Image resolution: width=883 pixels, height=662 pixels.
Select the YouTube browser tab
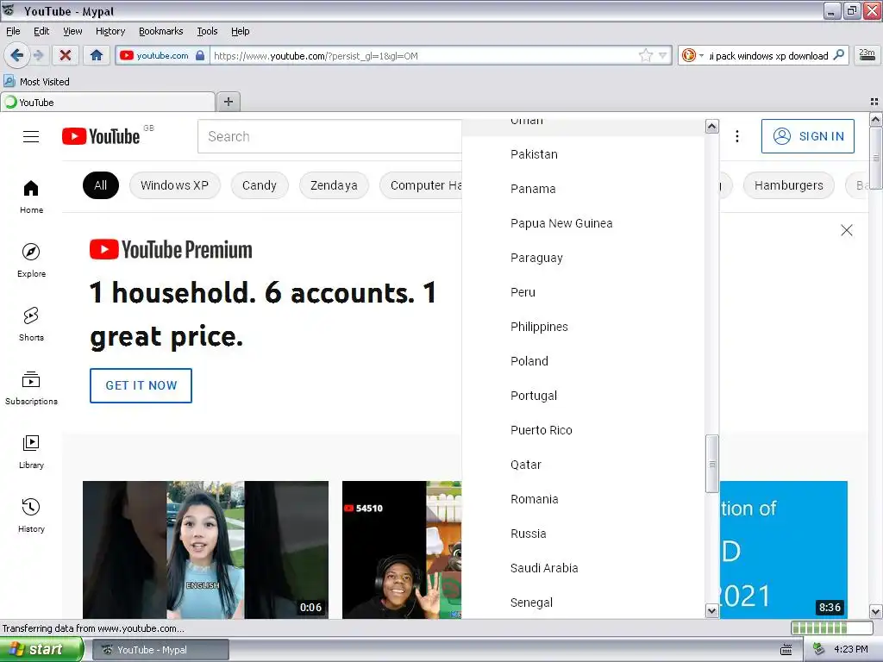108,102
